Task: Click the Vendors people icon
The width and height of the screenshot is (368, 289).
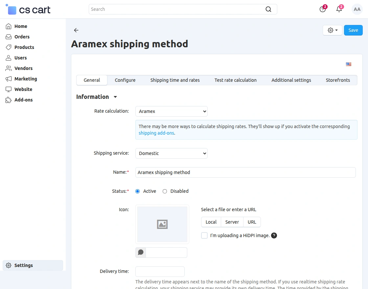Action: point(9,68)
